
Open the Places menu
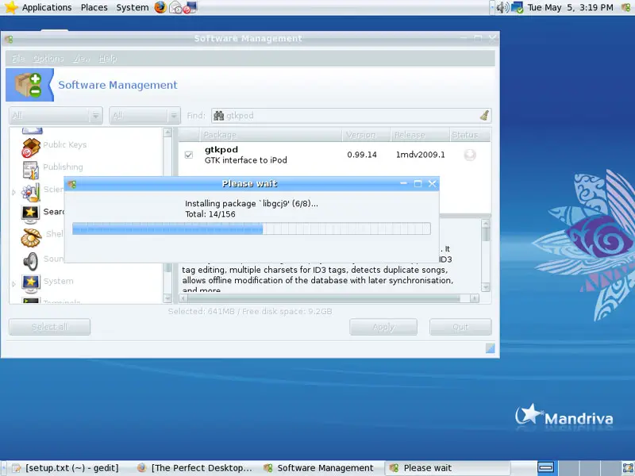click(x=94, y=7)
